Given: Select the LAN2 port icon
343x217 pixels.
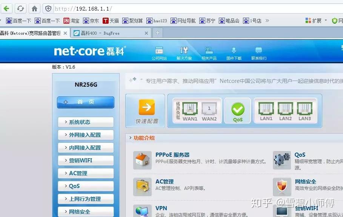Looking at the screenshot, I should (x=286, y=108).
